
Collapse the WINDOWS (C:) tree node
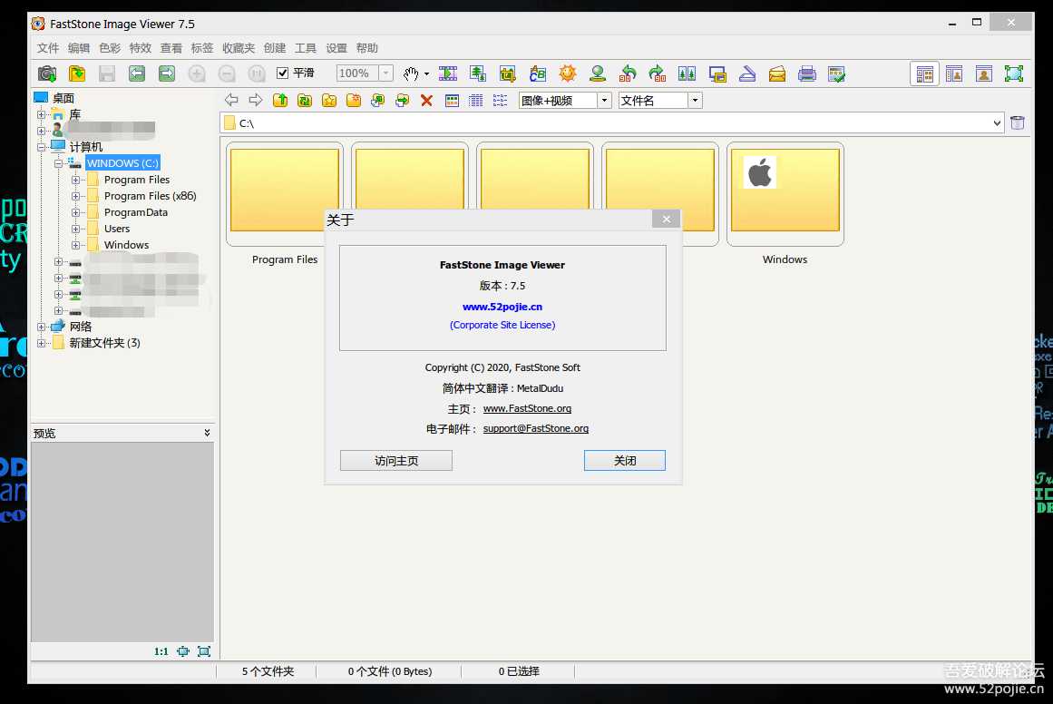[58, 163]
